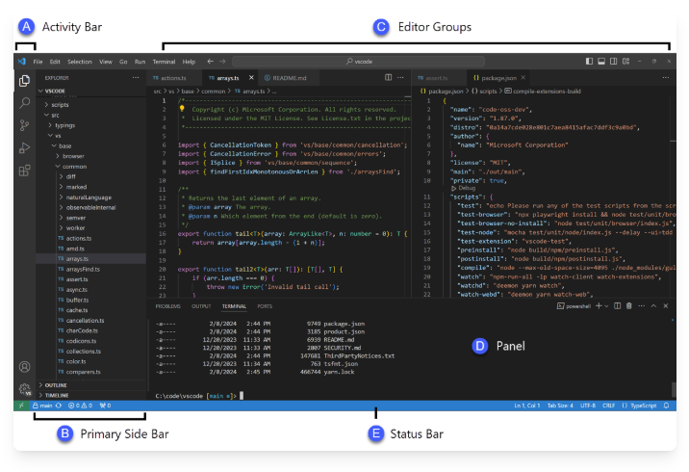Screen dimensions: 689x472
Task: Close the panel with X
Action: (666, 305)
